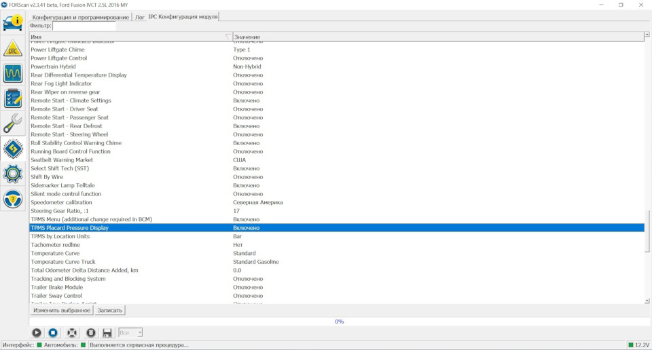This screenshot has width=652, height=350.
Task: Open the DTC trouble codes section
Action: click(13, 49)
